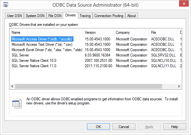Viewport: 191px width, 135px height.
Task: Switch to the User DSN tab
Action: (14, 16)
